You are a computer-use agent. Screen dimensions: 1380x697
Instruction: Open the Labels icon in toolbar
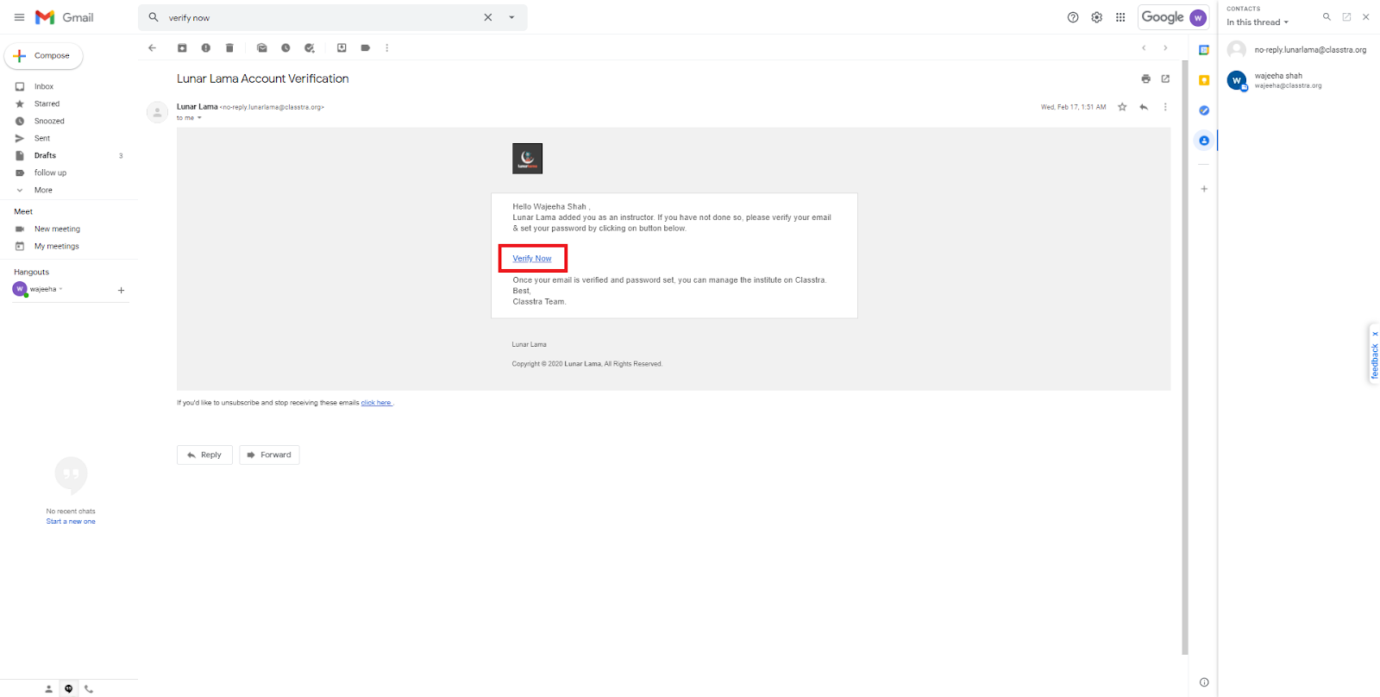[366, 48]
